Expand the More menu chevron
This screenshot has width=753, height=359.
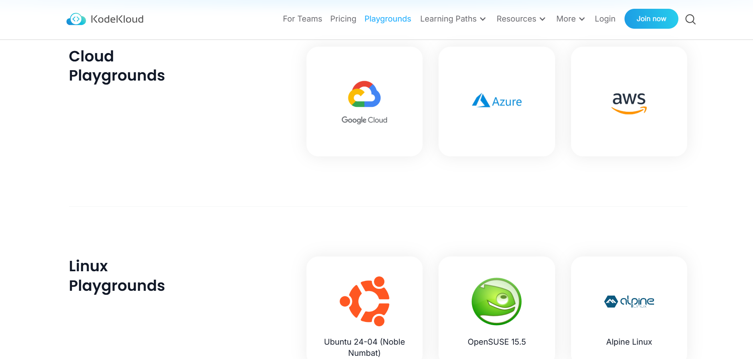582,19
